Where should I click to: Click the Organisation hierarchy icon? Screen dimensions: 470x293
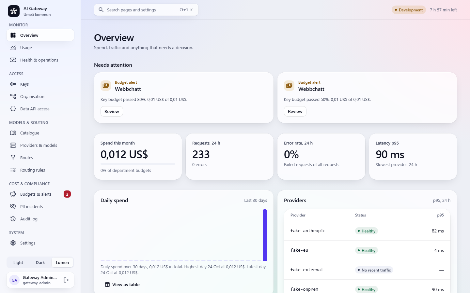coord(13,97)
